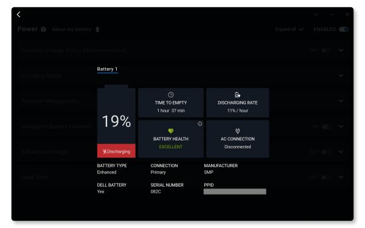This screenshot has height=228, width=365.
Task: Click the green Battery Health heart icon
Action: (171, 131)
